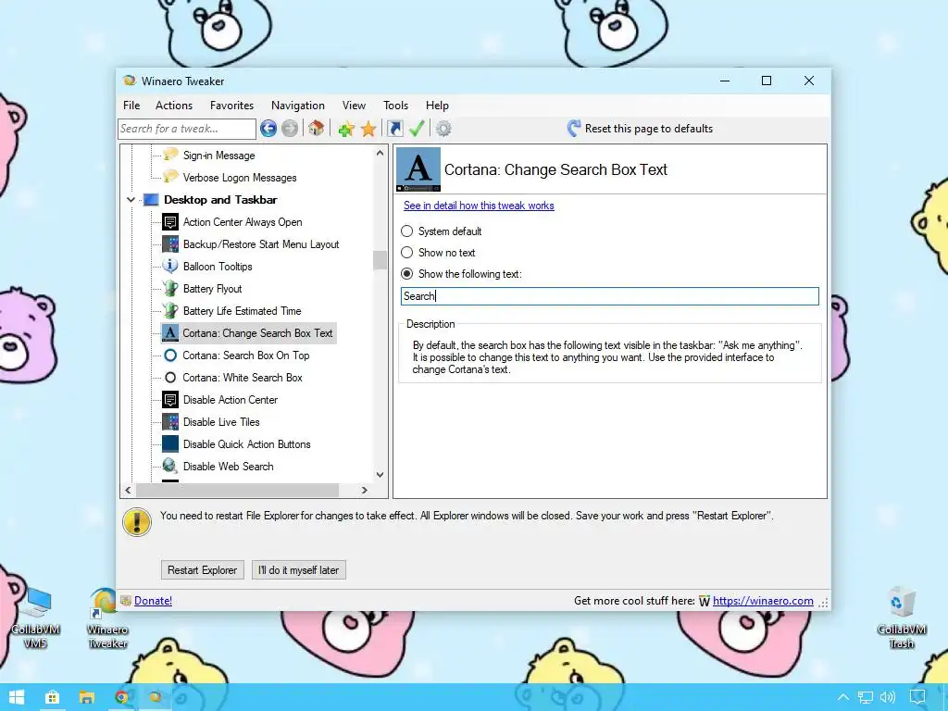The width and height of the screenshot is (948, 711).
Task: Click the Action Center Always Open icon
Action: (x=170, y=222)
